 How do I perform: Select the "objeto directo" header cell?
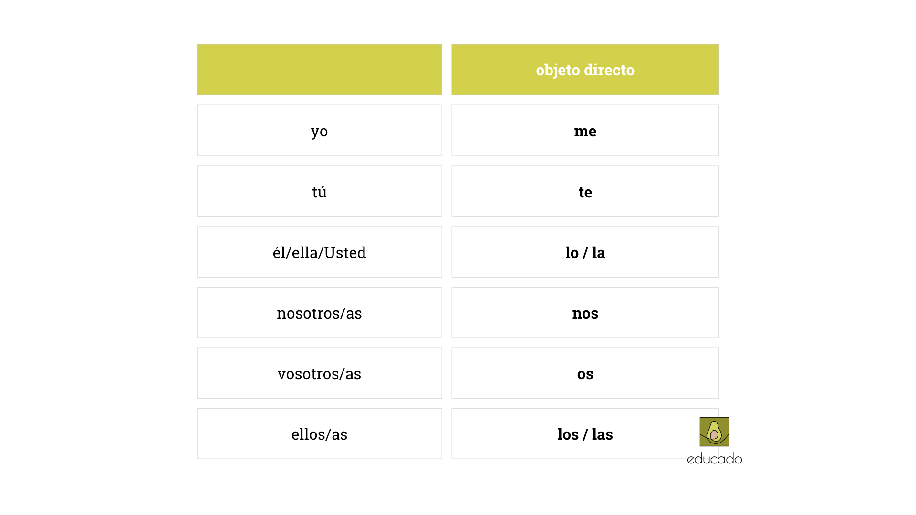(x=585, y=70)
